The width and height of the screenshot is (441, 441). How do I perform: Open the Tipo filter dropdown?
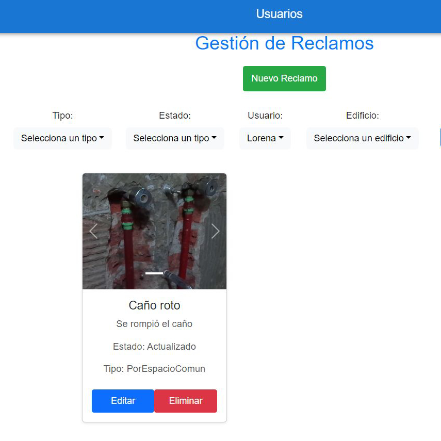click(x=62, y=138)
